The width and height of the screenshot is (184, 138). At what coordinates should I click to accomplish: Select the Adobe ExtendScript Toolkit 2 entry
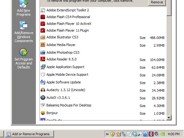pos(103,10)
